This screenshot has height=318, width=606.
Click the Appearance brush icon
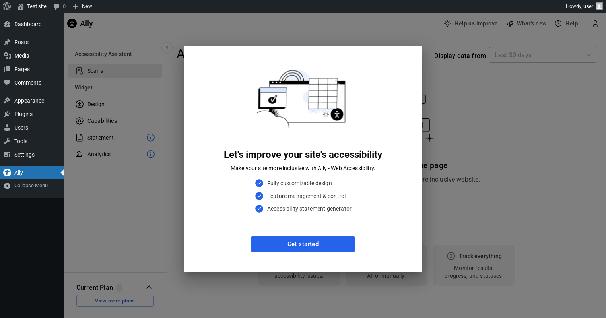[7, 101]
